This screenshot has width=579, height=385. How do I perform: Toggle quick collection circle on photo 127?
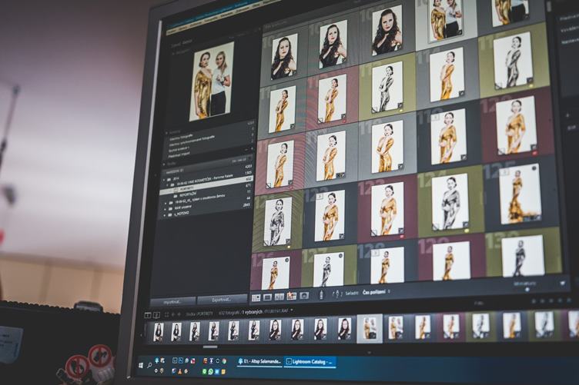(x=340, y=256)
